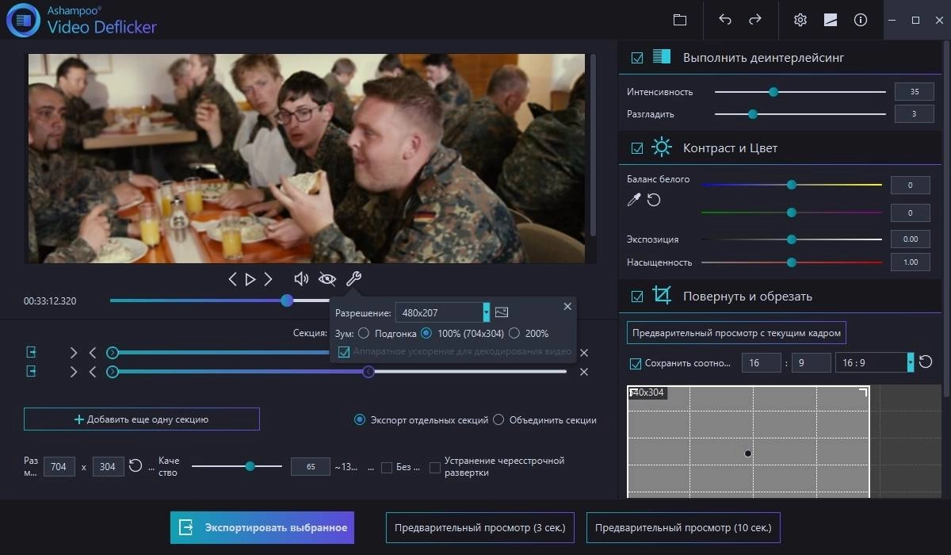Reset white balance with the circular arrow
The image size is (951, 555).
tap(654, 200)
